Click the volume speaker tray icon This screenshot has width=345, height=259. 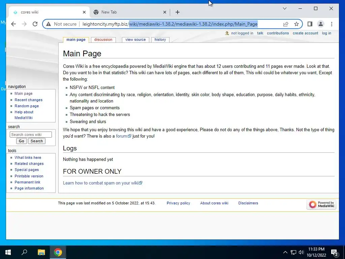tap(301, 252)
